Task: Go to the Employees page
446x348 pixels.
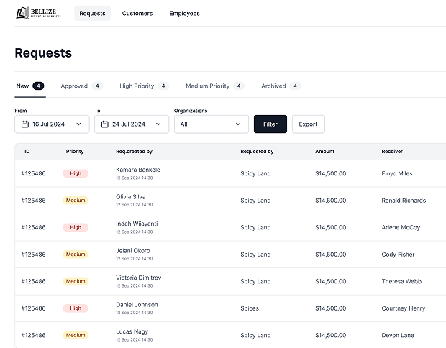Action: 184,14
